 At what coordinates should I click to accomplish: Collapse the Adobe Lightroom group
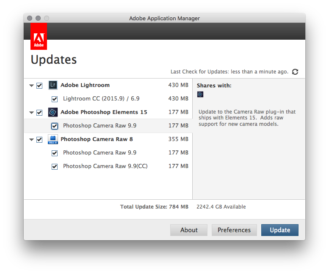pos(31,86)
